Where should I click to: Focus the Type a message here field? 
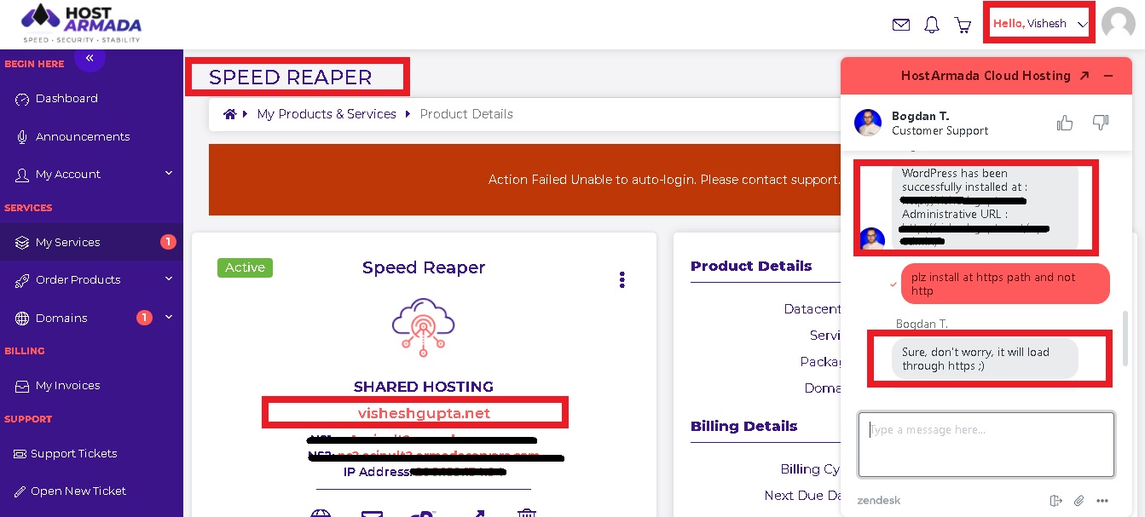pos(986,445)
